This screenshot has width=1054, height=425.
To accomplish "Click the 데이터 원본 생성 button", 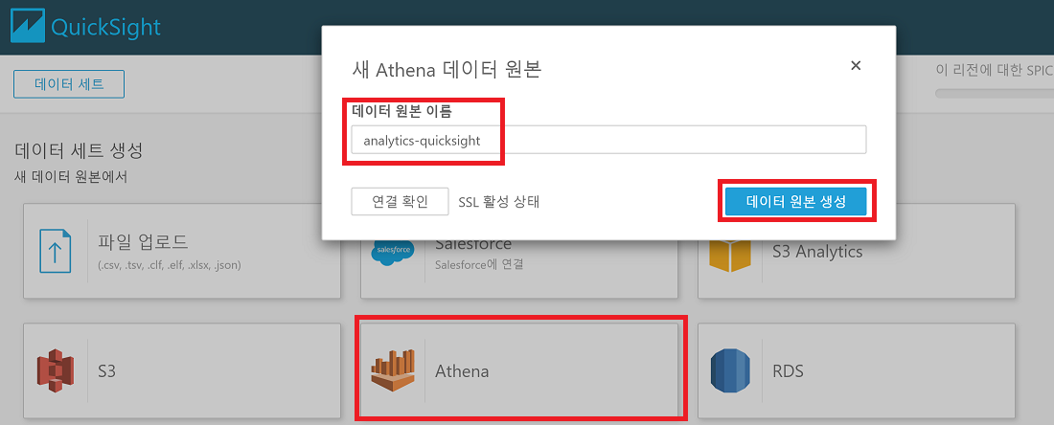I will pos(795,202).
